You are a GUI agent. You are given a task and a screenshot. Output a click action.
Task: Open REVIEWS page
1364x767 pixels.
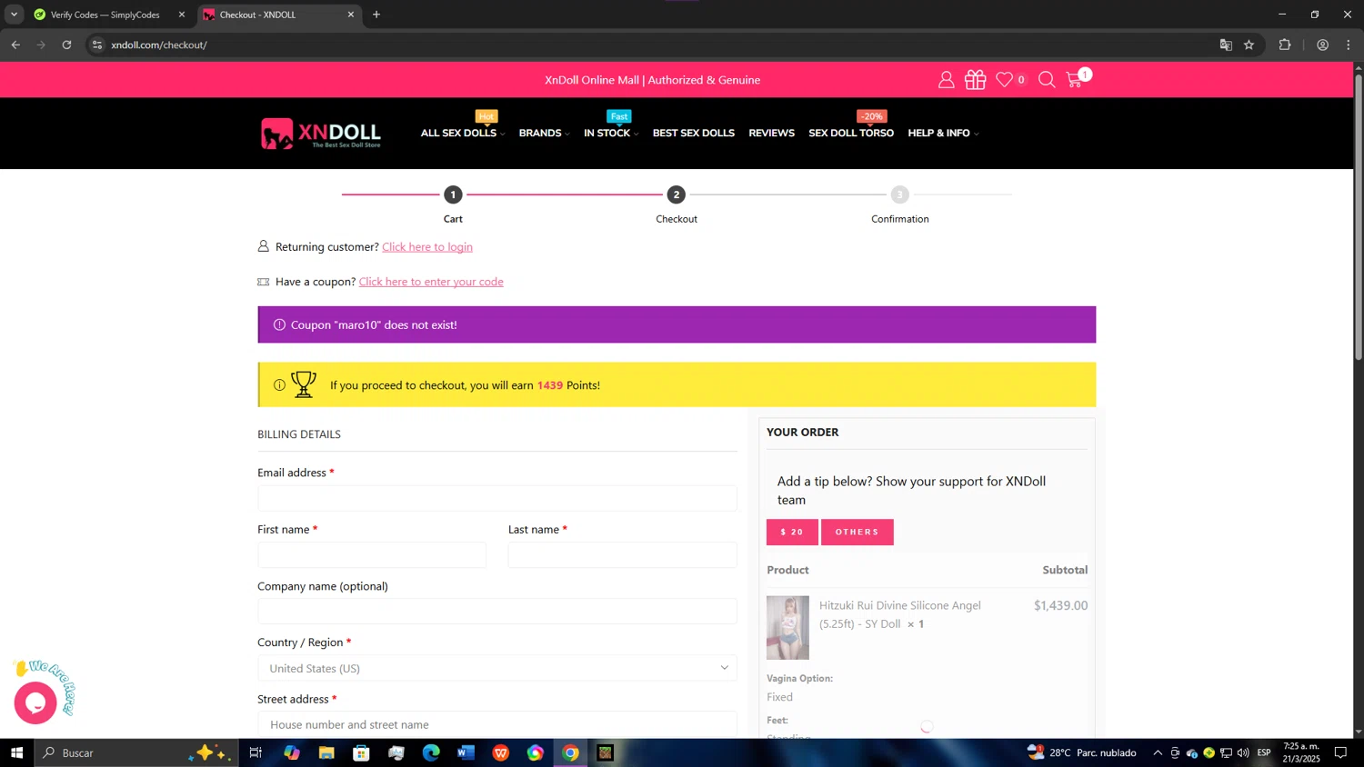(771, 133)
